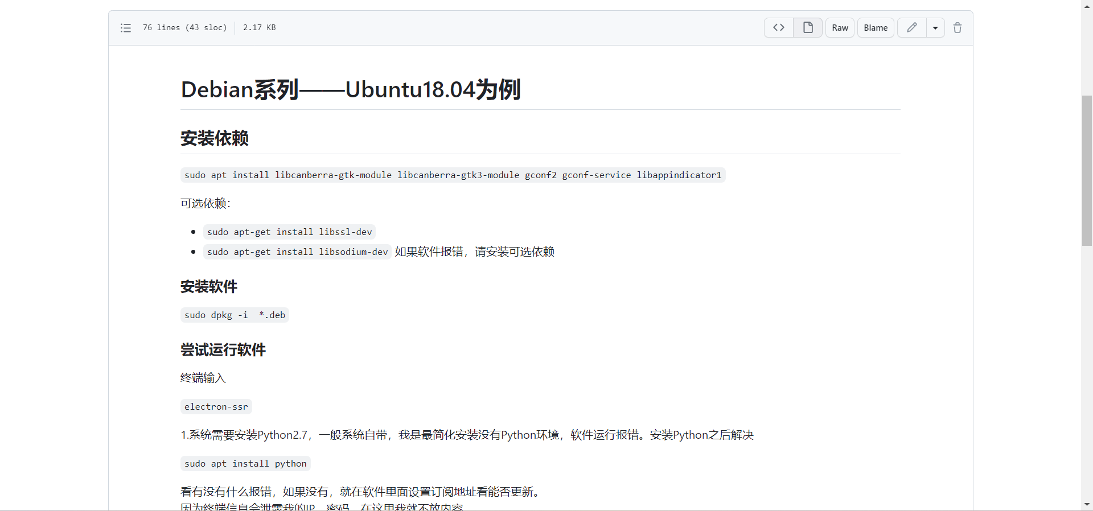Click the sudo dpkg -i *.deb command
1093x511 pixels.
pos(235,315)
